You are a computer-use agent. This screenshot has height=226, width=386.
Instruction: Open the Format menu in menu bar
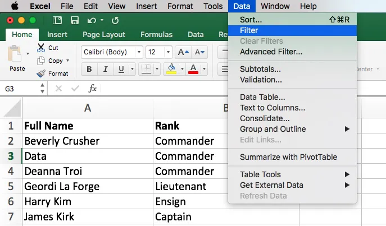(x=180, y=6)
